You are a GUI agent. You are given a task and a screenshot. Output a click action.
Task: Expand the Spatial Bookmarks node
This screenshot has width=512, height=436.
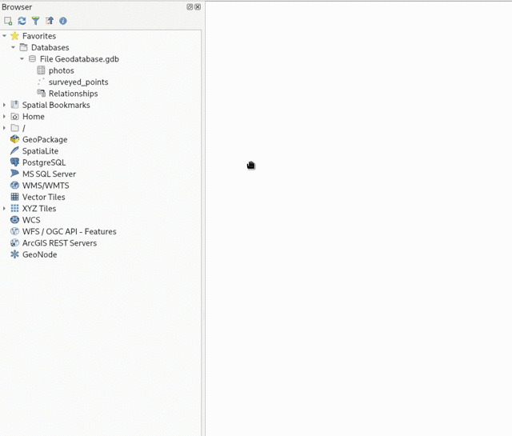[5, 105]
